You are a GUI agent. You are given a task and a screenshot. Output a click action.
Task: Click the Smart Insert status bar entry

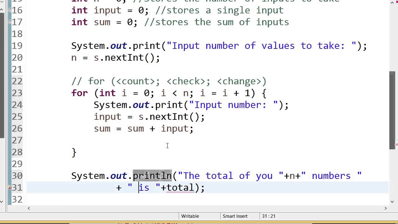pyautogui.click(x=235, y=216)
